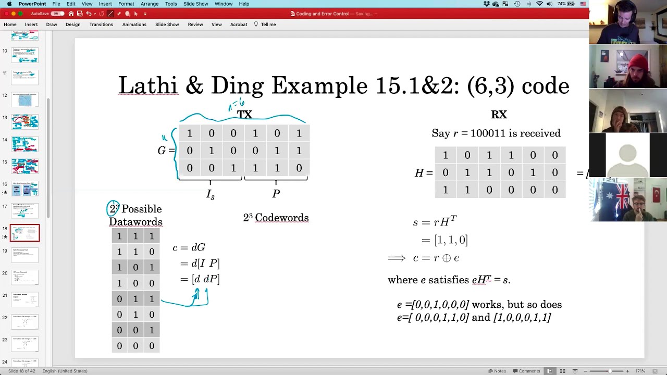The width and height of the screenshot is (667, 375).
Task: Switch to the Draw ribbon tab
Action: click(52, 24)
